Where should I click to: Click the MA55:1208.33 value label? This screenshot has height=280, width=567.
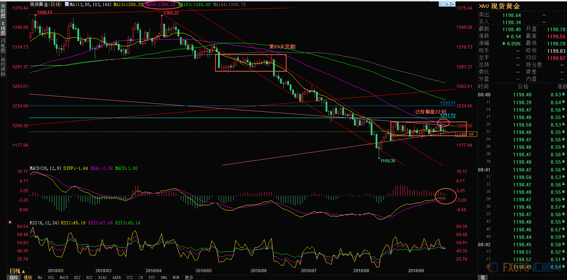tap(160, 5)
